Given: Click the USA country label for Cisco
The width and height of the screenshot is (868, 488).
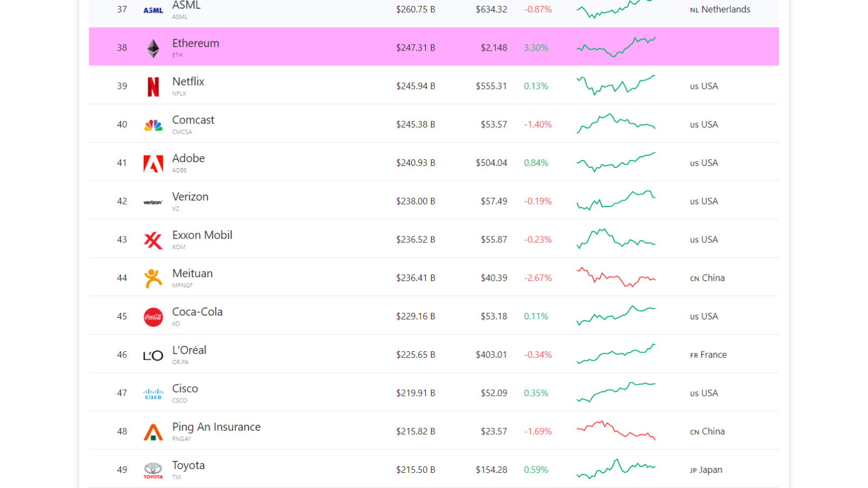Looking at the screenshot, I should 704,393.
